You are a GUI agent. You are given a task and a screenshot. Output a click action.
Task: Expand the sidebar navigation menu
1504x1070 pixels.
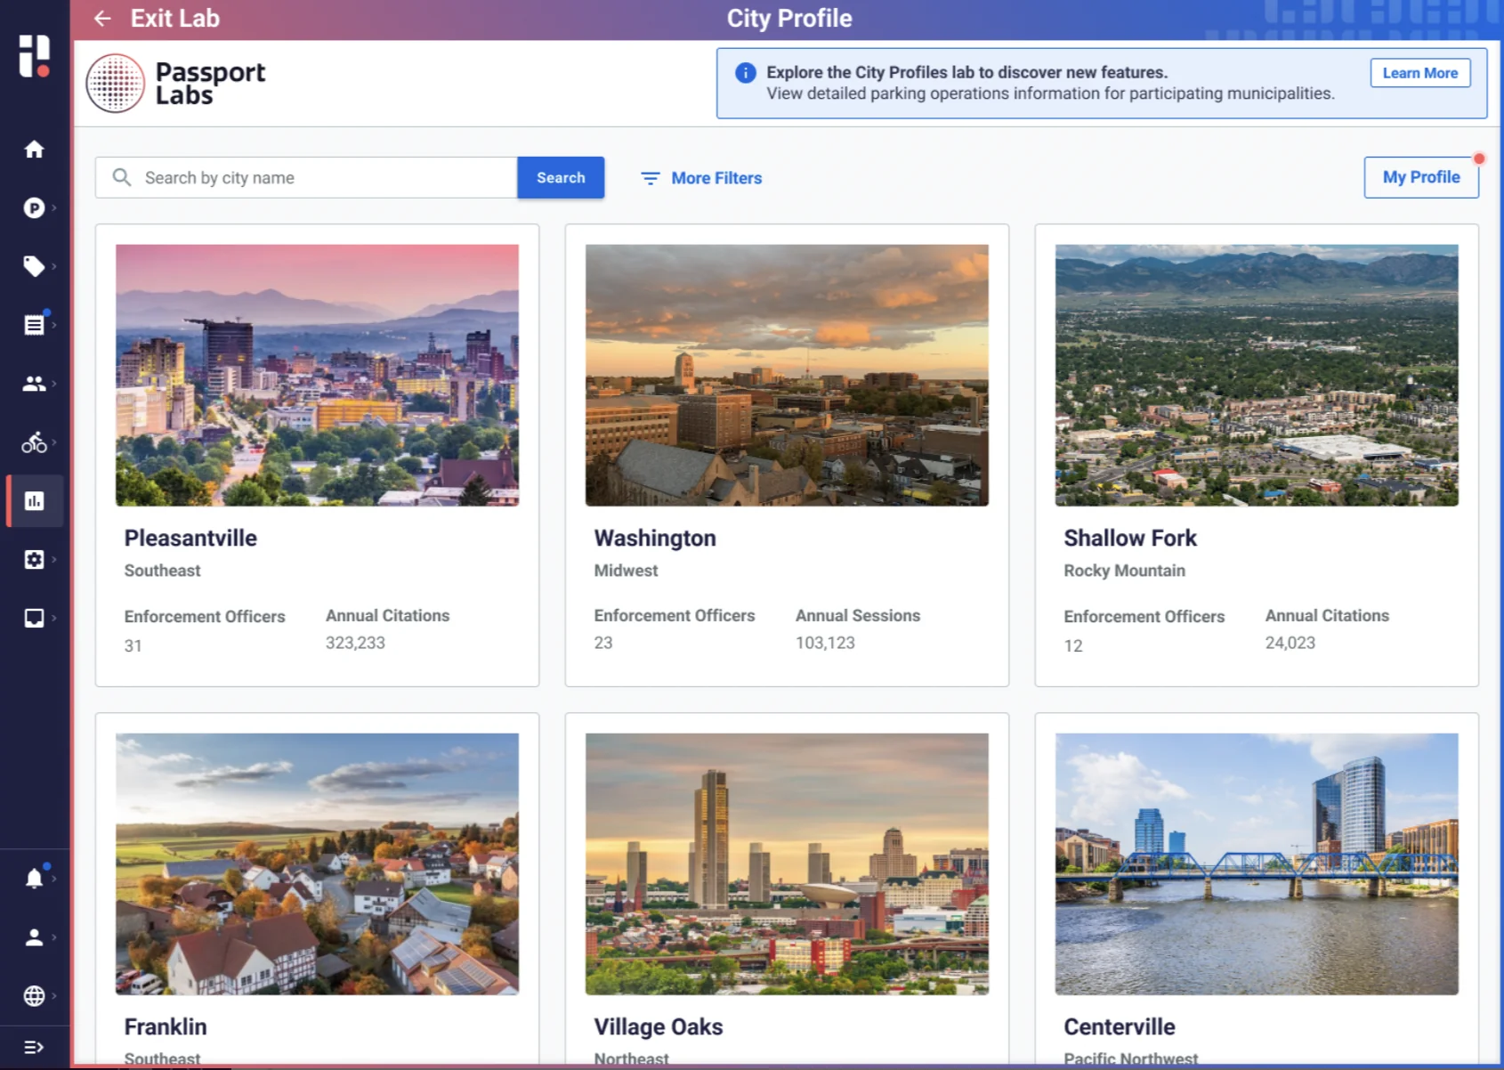point(34,1048)
